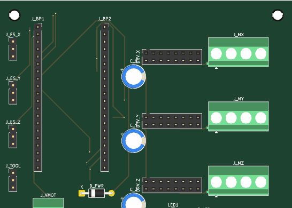This screenshot has width=292, height=208.
Task: Click the D_PWR diode body
Action: pos(96,193)
